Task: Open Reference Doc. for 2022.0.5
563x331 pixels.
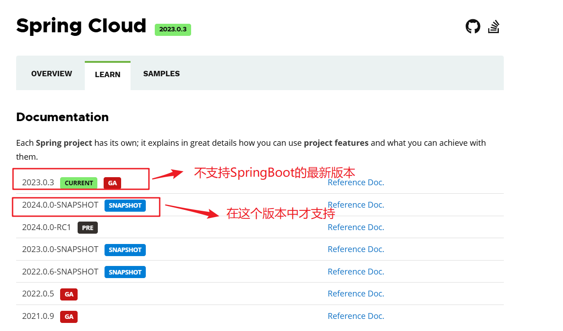Action: pyautogui.click(x=356, y=294)
